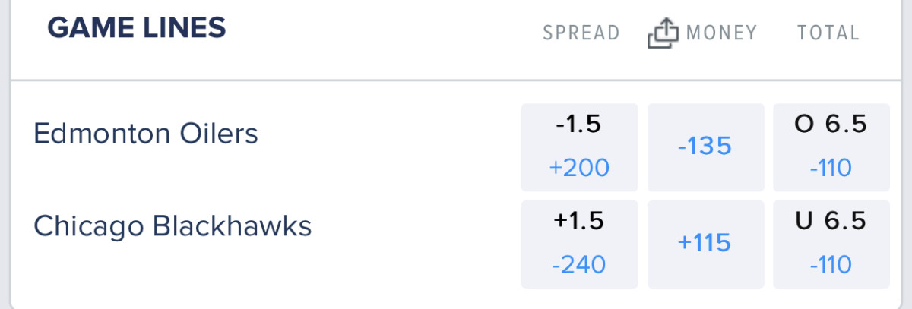
Task: Click the Blackhawks +1.5 spread line
Action: tap(579, 221)
